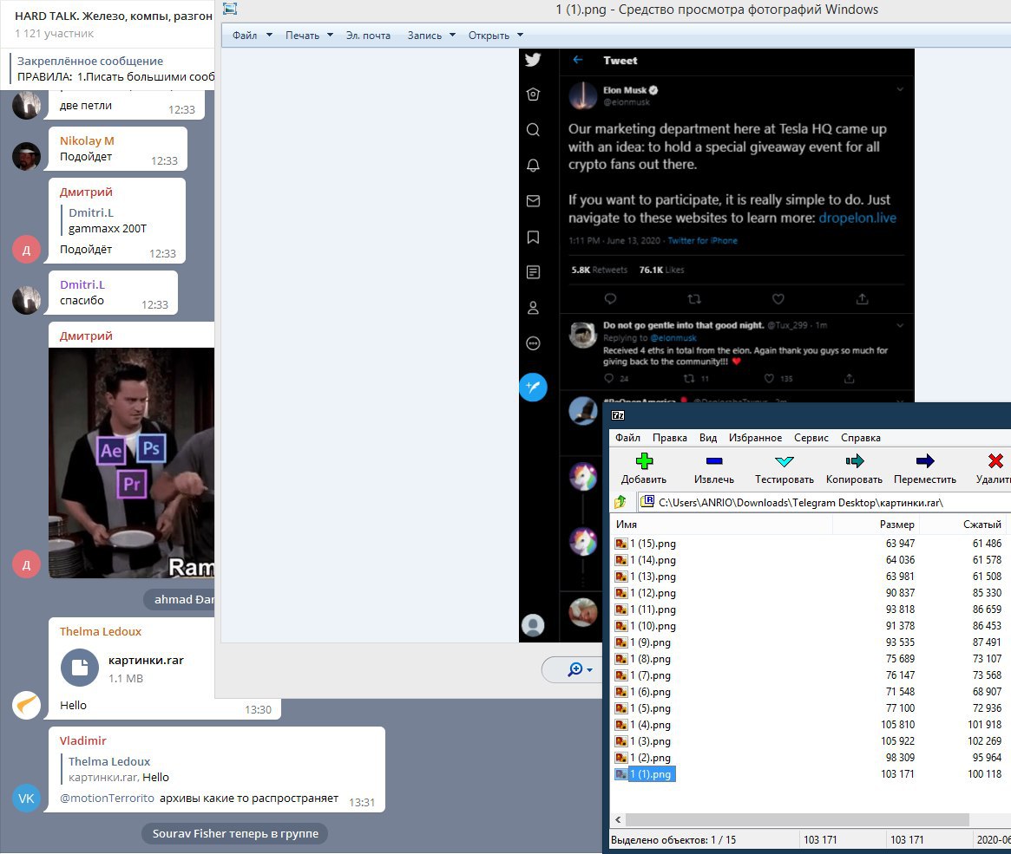Click the Friends GIF thumbnail from Дмитрий
This screenshot has width=1011, height=854.
coord(132,462)
